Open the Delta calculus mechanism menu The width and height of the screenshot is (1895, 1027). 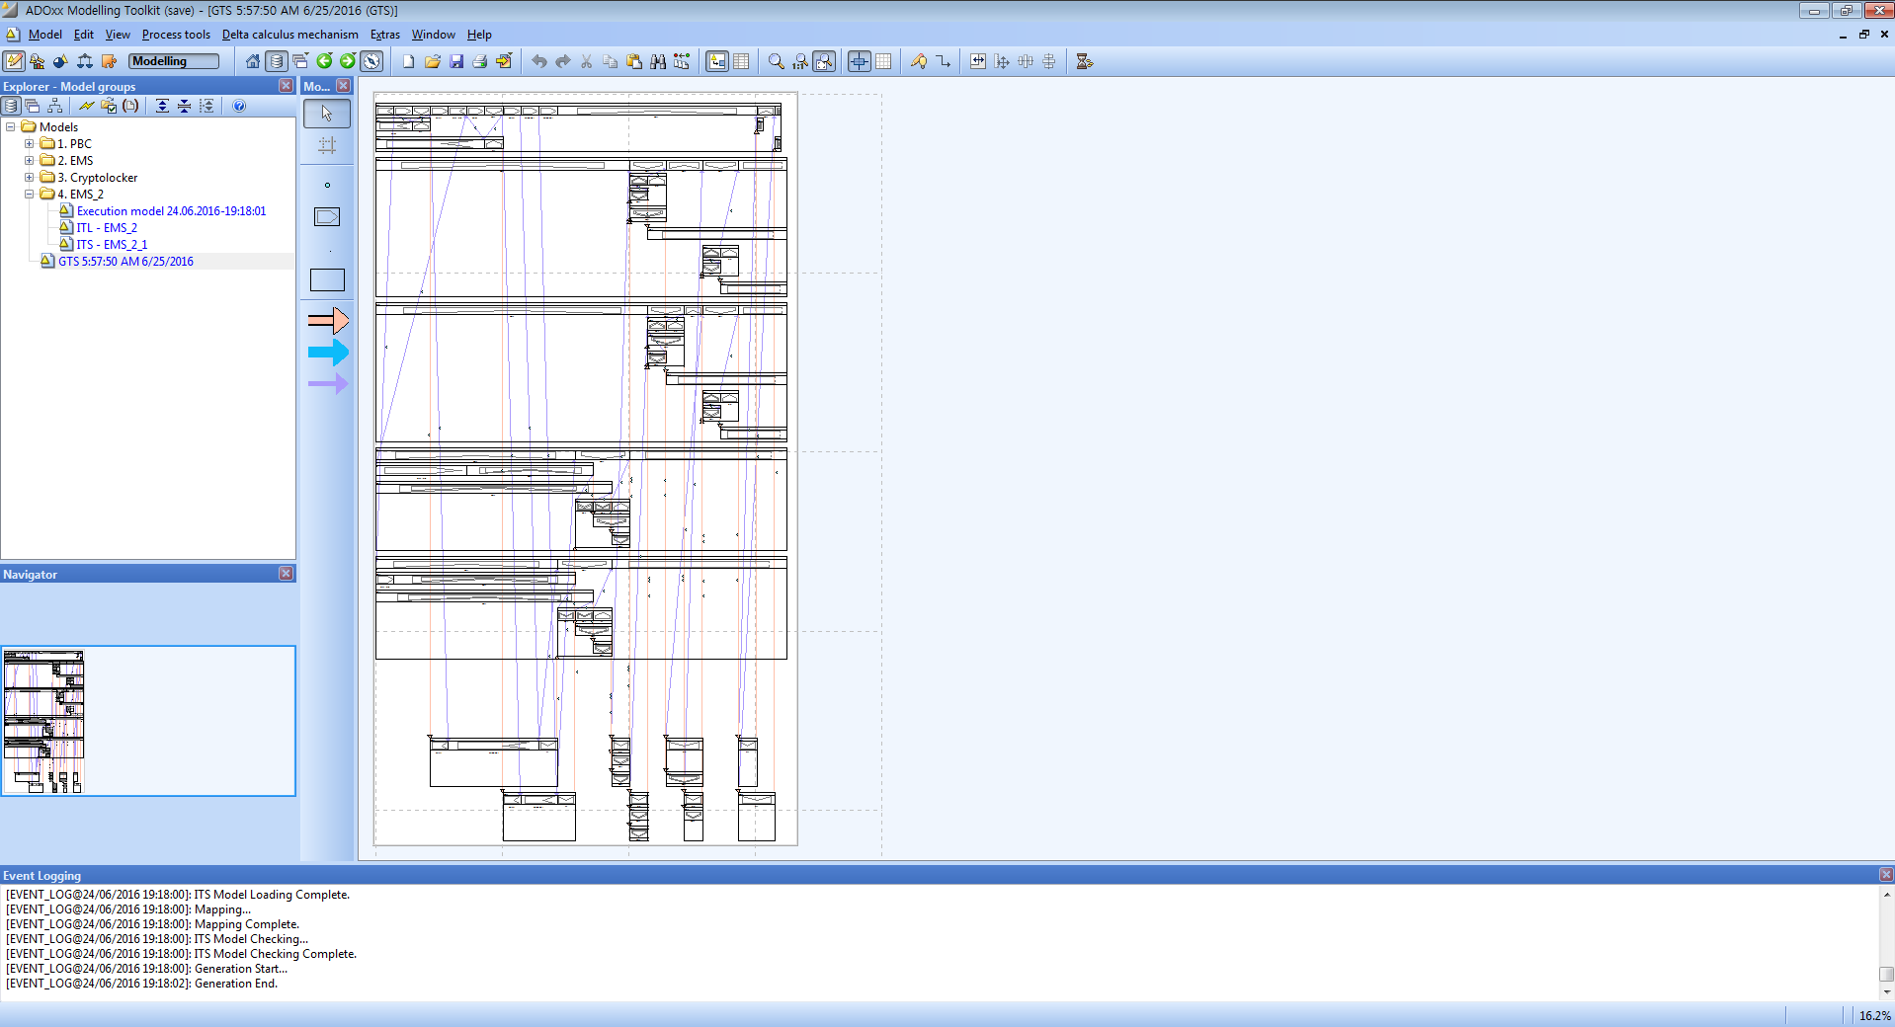(290, 35)
